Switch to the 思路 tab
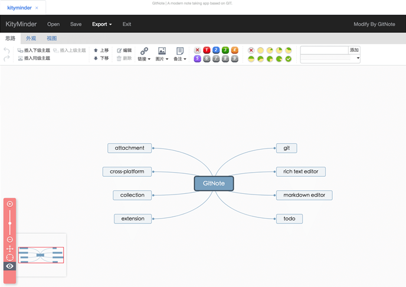 click(x=11, y=38)
